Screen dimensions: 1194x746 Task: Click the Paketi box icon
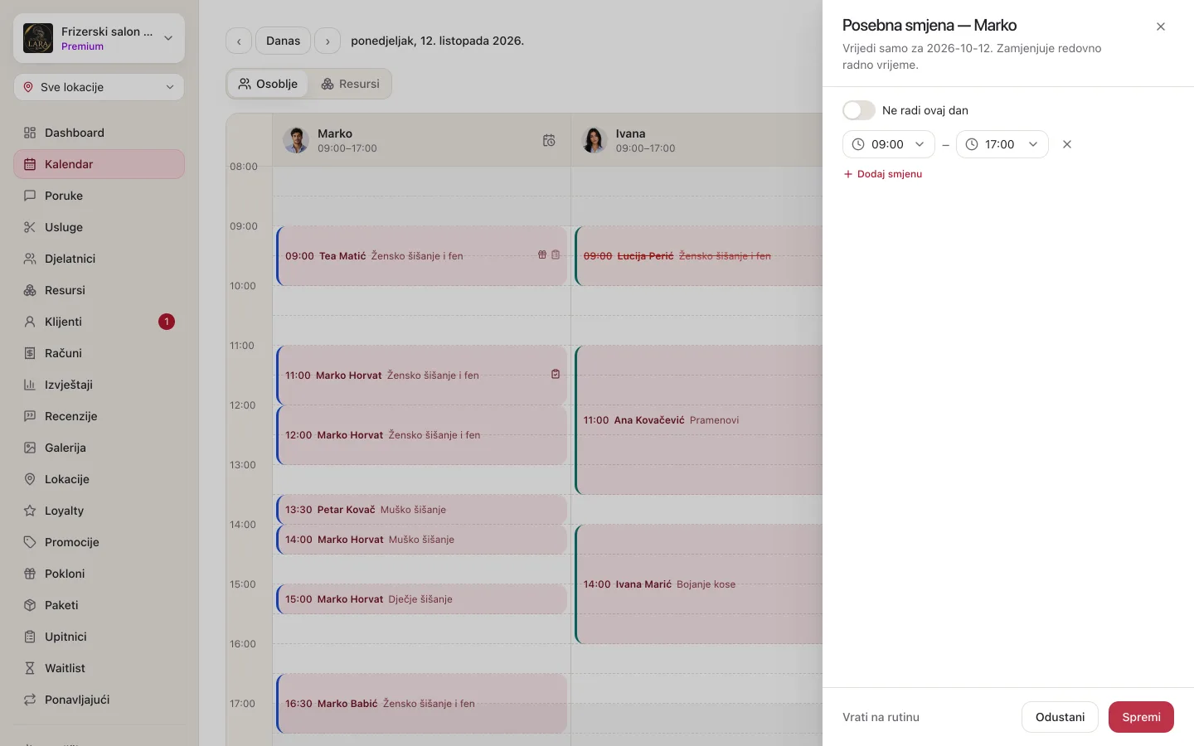[x=30, y=605]
